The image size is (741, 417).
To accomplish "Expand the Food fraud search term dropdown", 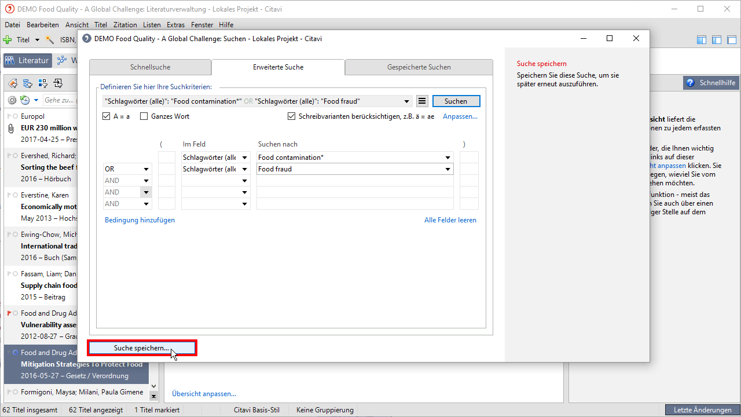I will click(x=447, y=169).
